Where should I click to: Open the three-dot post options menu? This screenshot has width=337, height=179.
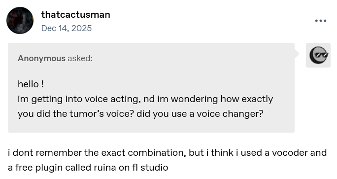321,21
